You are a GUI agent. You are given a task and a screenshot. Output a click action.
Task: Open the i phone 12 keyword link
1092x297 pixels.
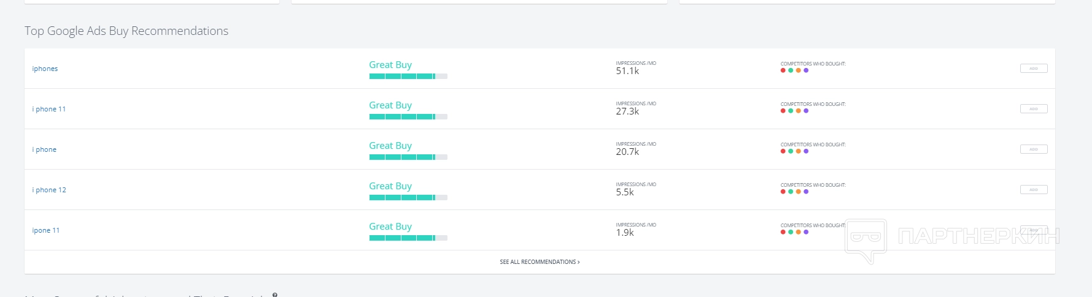coord(49,190)
